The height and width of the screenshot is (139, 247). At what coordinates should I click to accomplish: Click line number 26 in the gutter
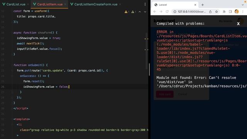pos(3,86)
